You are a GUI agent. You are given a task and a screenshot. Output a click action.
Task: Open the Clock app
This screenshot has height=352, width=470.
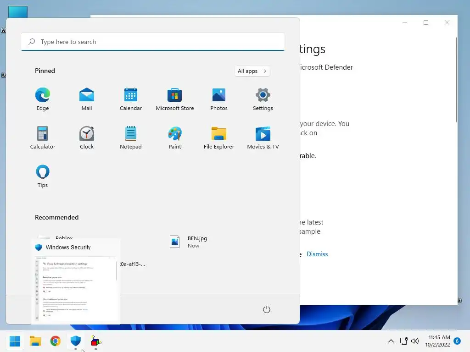click(87, 137)
